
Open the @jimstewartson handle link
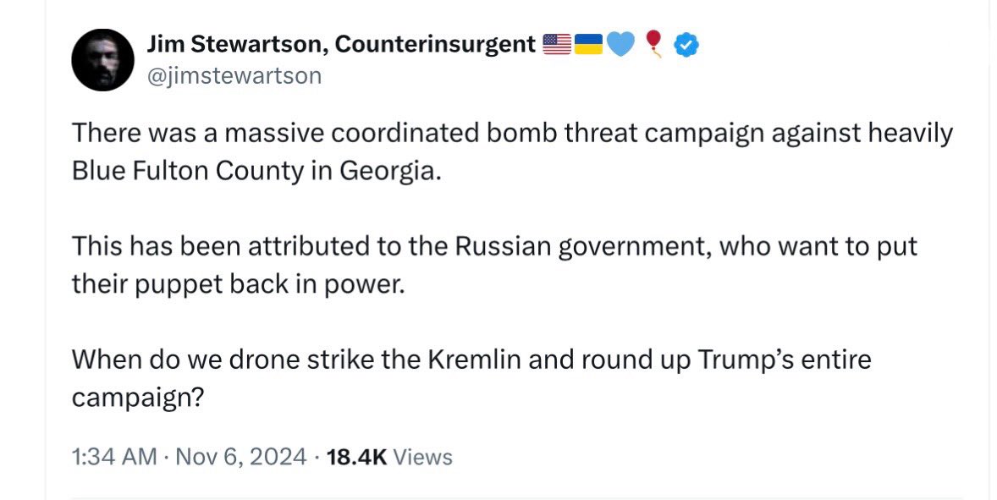point(234,75)
